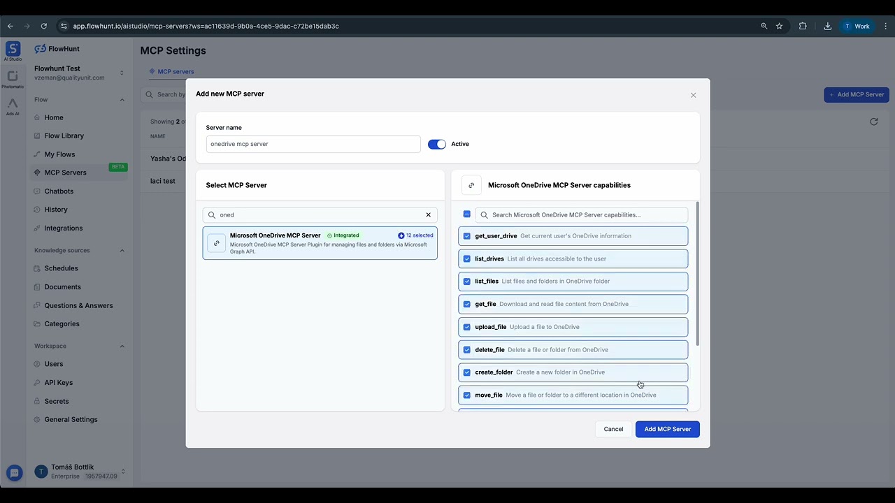This screenshot has width=895, height=503.
Task: Collapse the Workspace section chevron
Action: (122, 347)
